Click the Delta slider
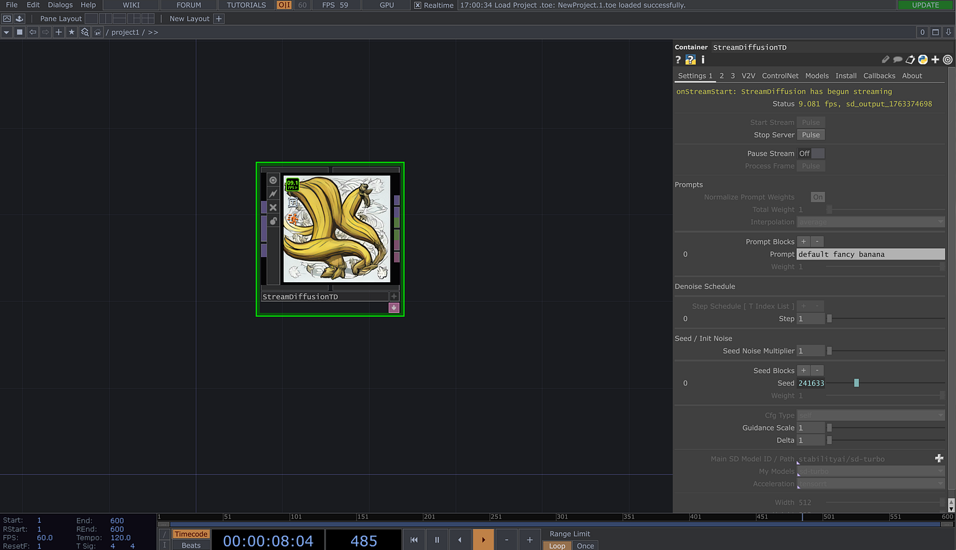The height and width of the screenshot is (550, 956). [886, 440]
